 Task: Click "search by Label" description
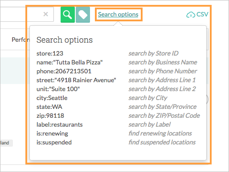point(150,124)
